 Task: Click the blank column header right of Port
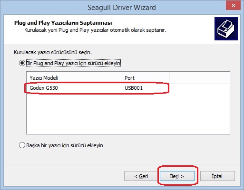200,78
